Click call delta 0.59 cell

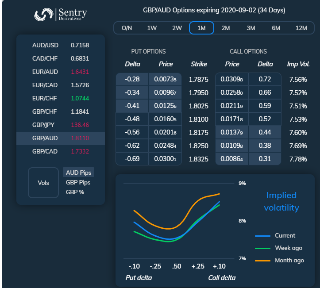265,106
